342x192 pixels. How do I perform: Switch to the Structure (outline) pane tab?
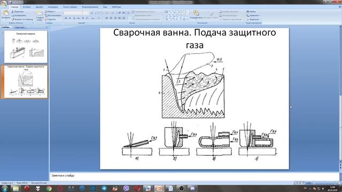[19, 27]
